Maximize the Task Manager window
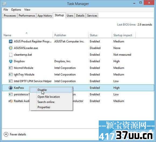Image resolution: width=156 pixels, height=142 pixels. (140, 3)
